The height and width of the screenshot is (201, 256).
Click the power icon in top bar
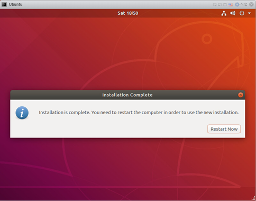[242, 13]
